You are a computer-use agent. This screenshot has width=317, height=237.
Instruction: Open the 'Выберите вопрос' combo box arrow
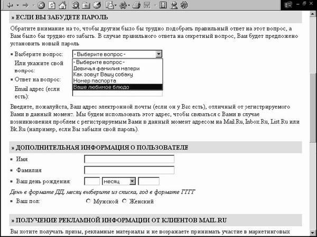[158, 54]
